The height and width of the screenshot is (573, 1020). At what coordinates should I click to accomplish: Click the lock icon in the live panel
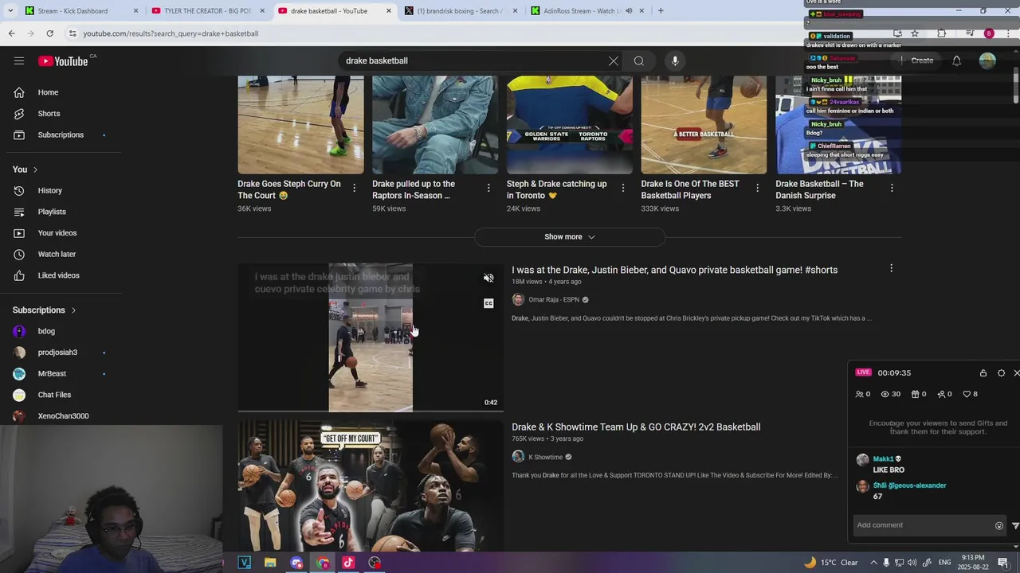(x=983, y=372)
